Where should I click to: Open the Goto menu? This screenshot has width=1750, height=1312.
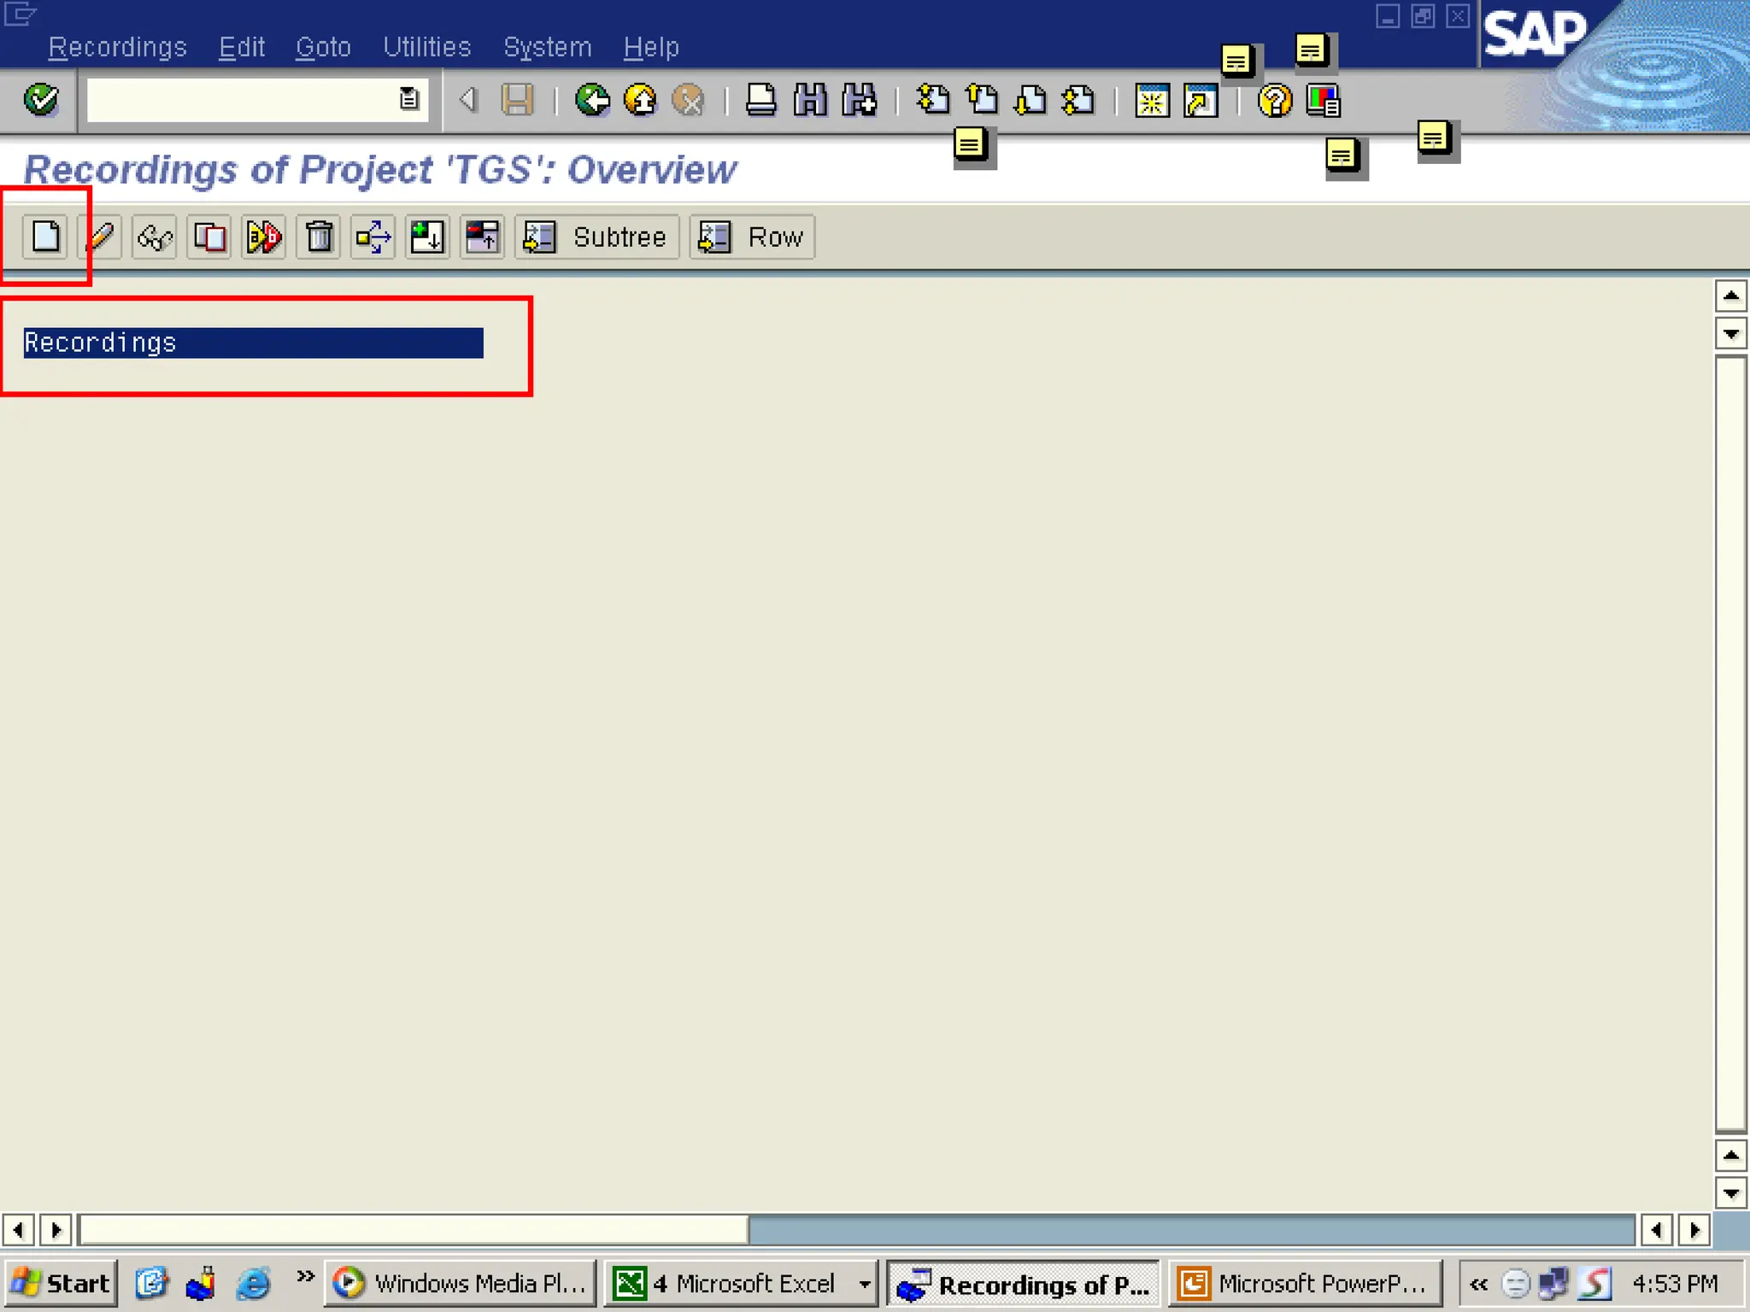pos(323,47)
